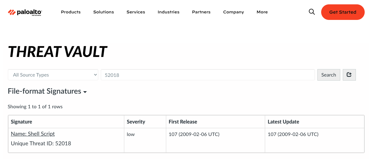Expand the File-format Signatures dropdown
370x159 pixels.
pyautogui.click(x=47, y=91)
